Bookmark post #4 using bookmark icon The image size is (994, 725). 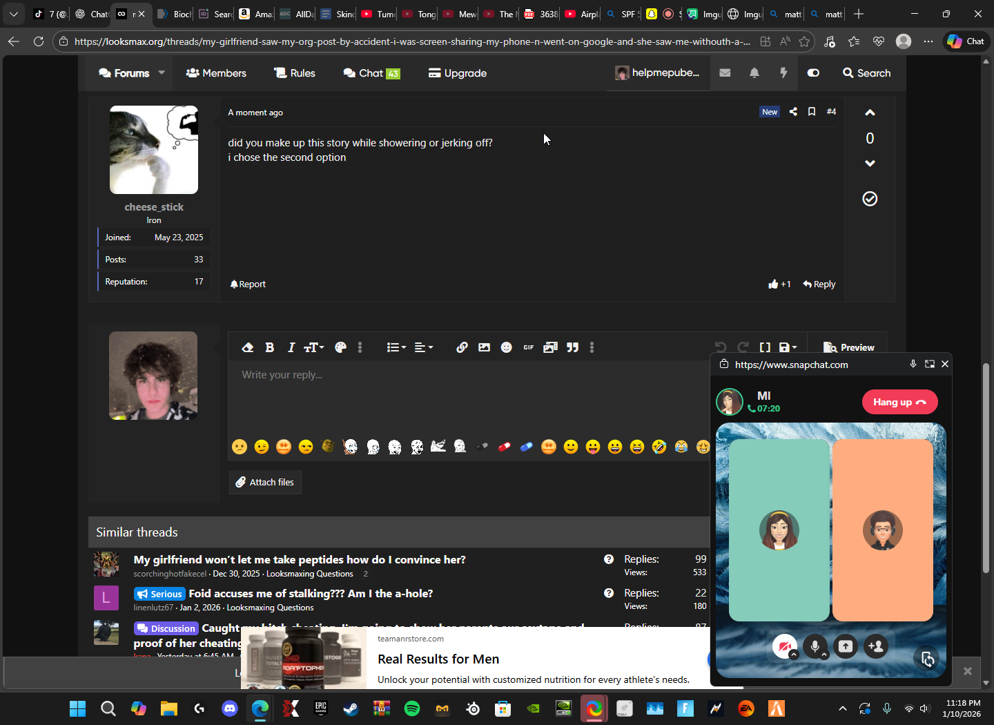[x=812, y=111]
